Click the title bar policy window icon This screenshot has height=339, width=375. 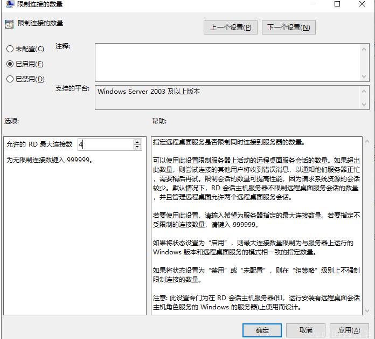(x=10, y=4)
